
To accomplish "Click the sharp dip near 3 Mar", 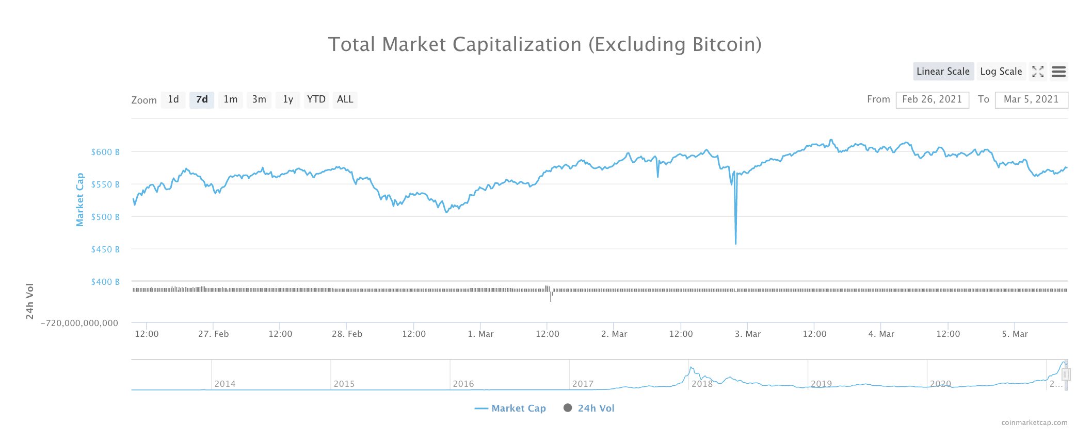I will pyautogui.click(x=735, y=242).
